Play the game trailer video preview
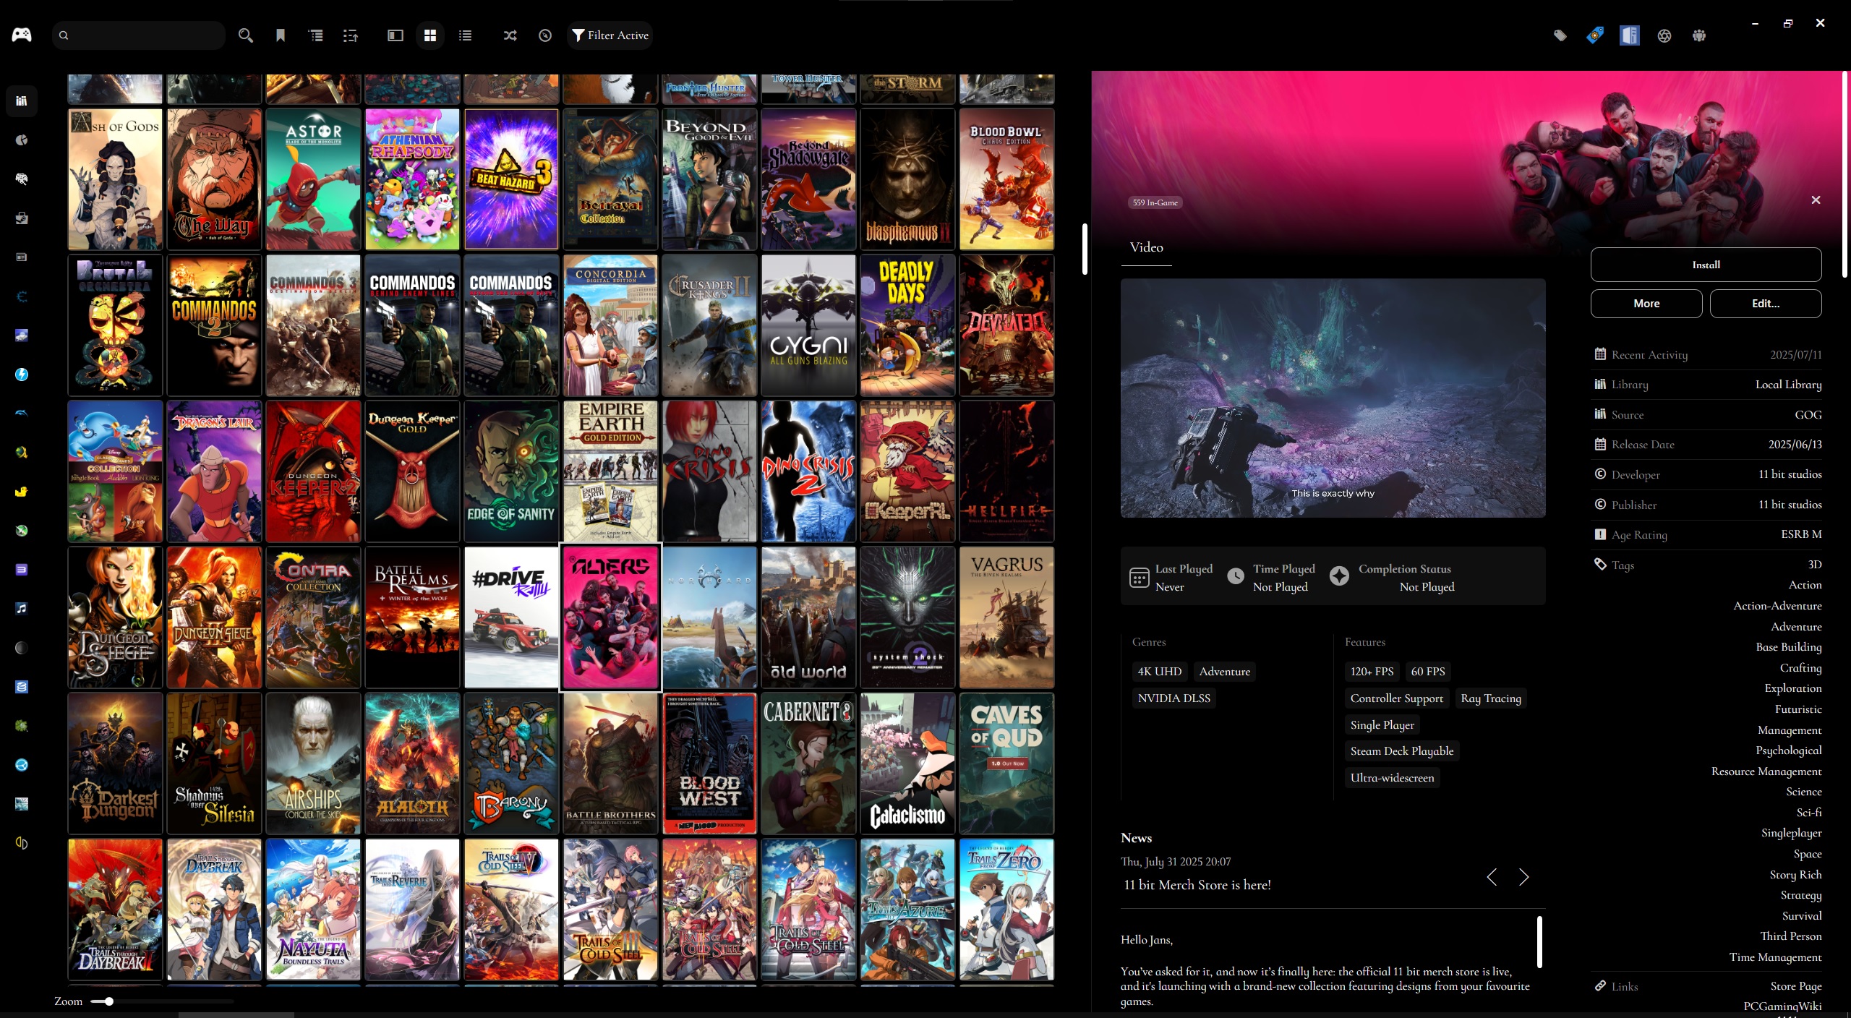This screenshot has height=1018, width=1851. tap(1333, 398)
